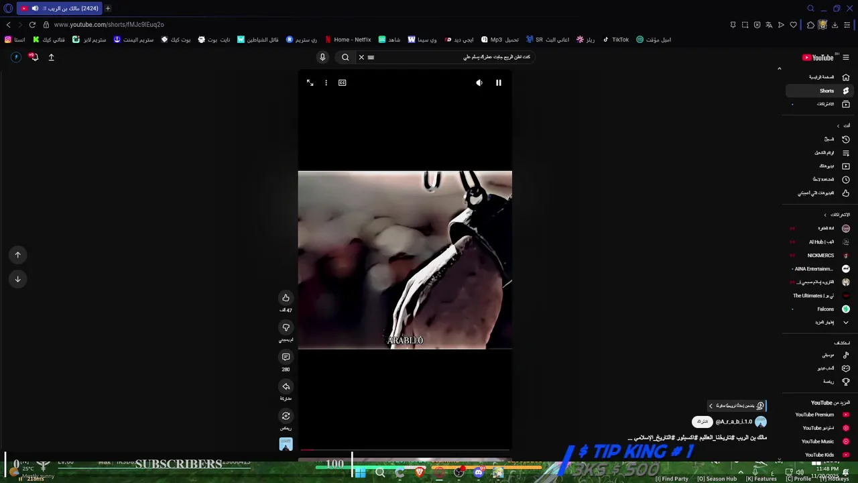Open the TikTok bookmark
Screen dimensions: 858x483
(615, 40)
